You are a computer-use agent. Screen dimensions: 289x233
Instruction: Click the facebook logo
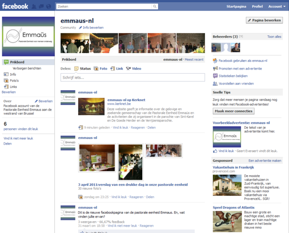[x=15, y=6]
